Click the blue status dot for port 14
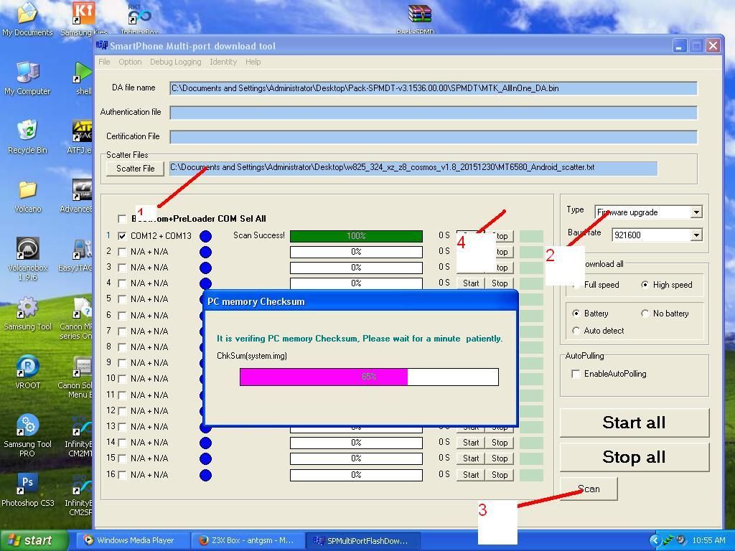Viewport: 735px width, 551px height. (205, 443)
